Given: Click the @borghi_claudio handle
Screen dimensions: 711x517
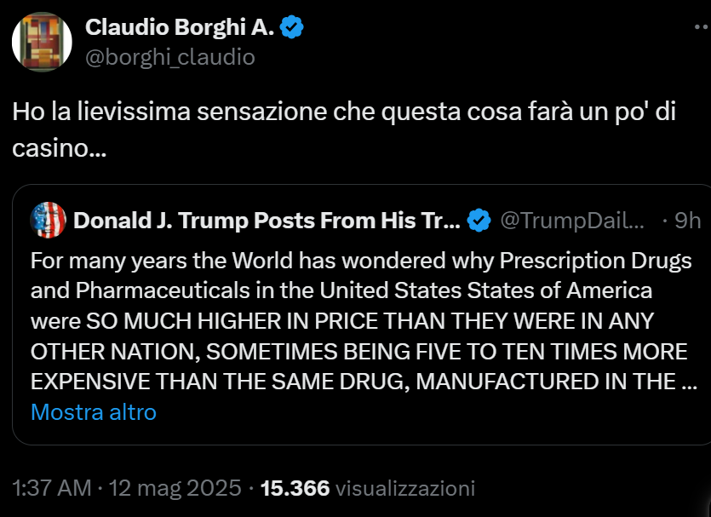Looking at the screenshot, I should pyautogui.click(x=169, y=57).
